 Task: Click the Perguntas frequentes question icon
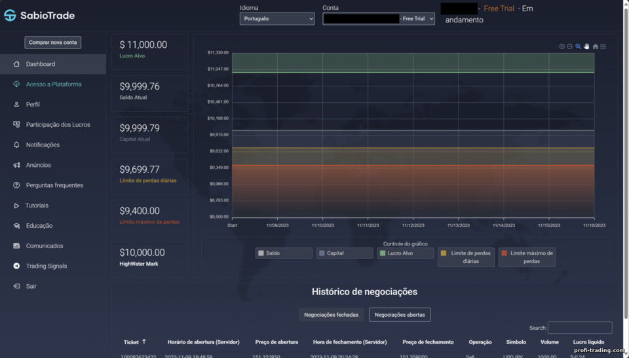pyautogui.click(x=16, y=185)
